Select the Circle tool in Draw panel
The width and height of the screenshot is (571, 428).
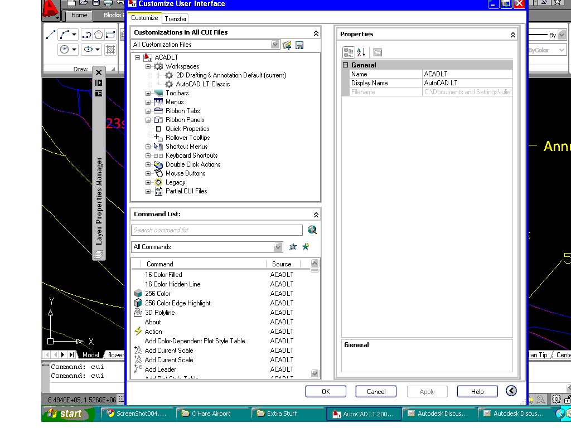click(x=65, y=49)
